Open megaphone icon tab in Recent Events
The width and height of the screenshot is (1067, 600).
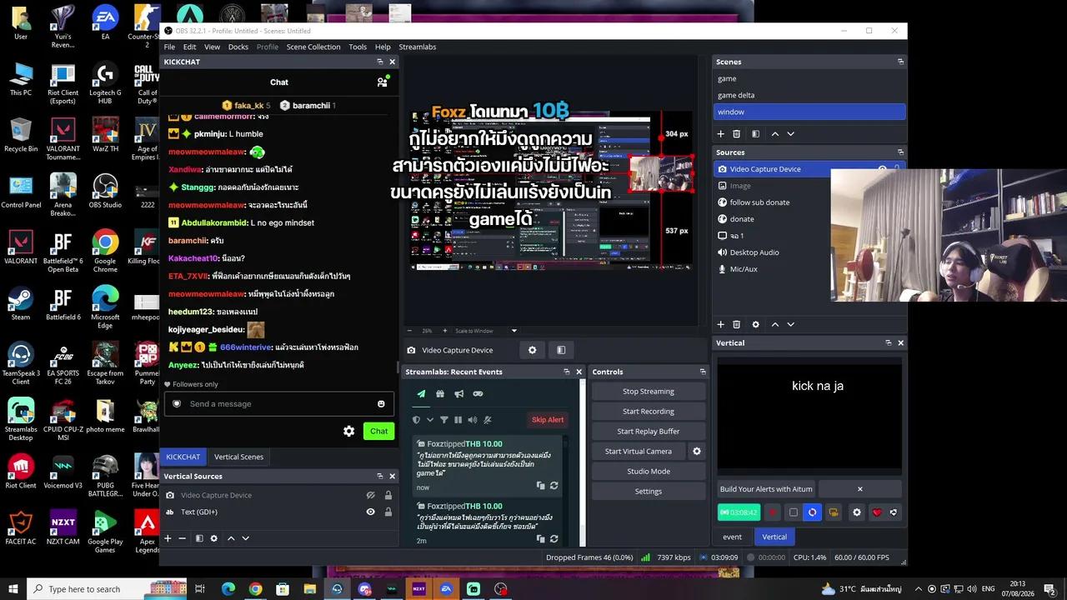(459, 394)
